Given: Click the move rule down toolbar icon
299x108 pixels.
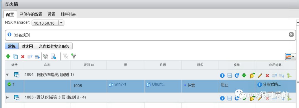Looking at the screenshot, I should tap(37, 56).
